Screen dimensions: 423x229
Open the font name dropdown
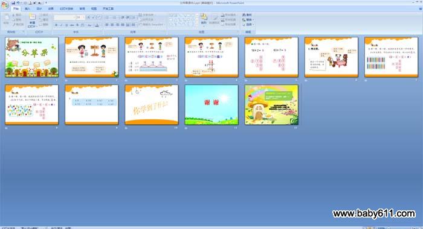[64, 17]
